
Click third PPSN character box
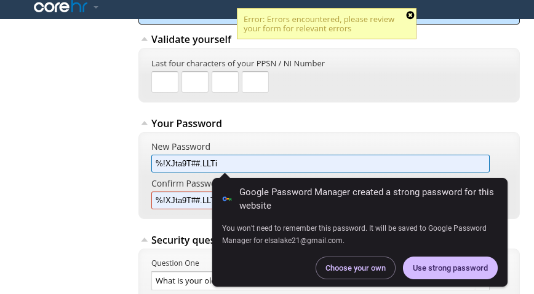click(x=225, y=82)
